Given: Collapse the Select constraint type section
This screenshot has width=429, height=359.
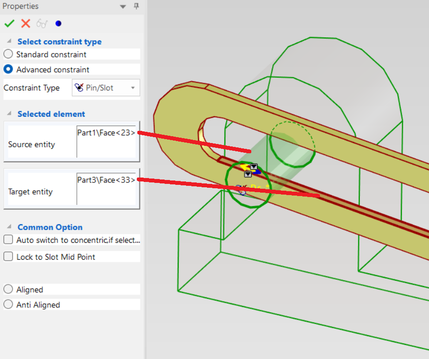Looking at the screenshot, I should 10,42.
